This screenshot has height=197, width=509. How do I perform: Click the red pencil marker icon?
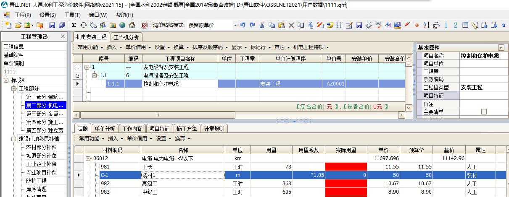point(407,25)
